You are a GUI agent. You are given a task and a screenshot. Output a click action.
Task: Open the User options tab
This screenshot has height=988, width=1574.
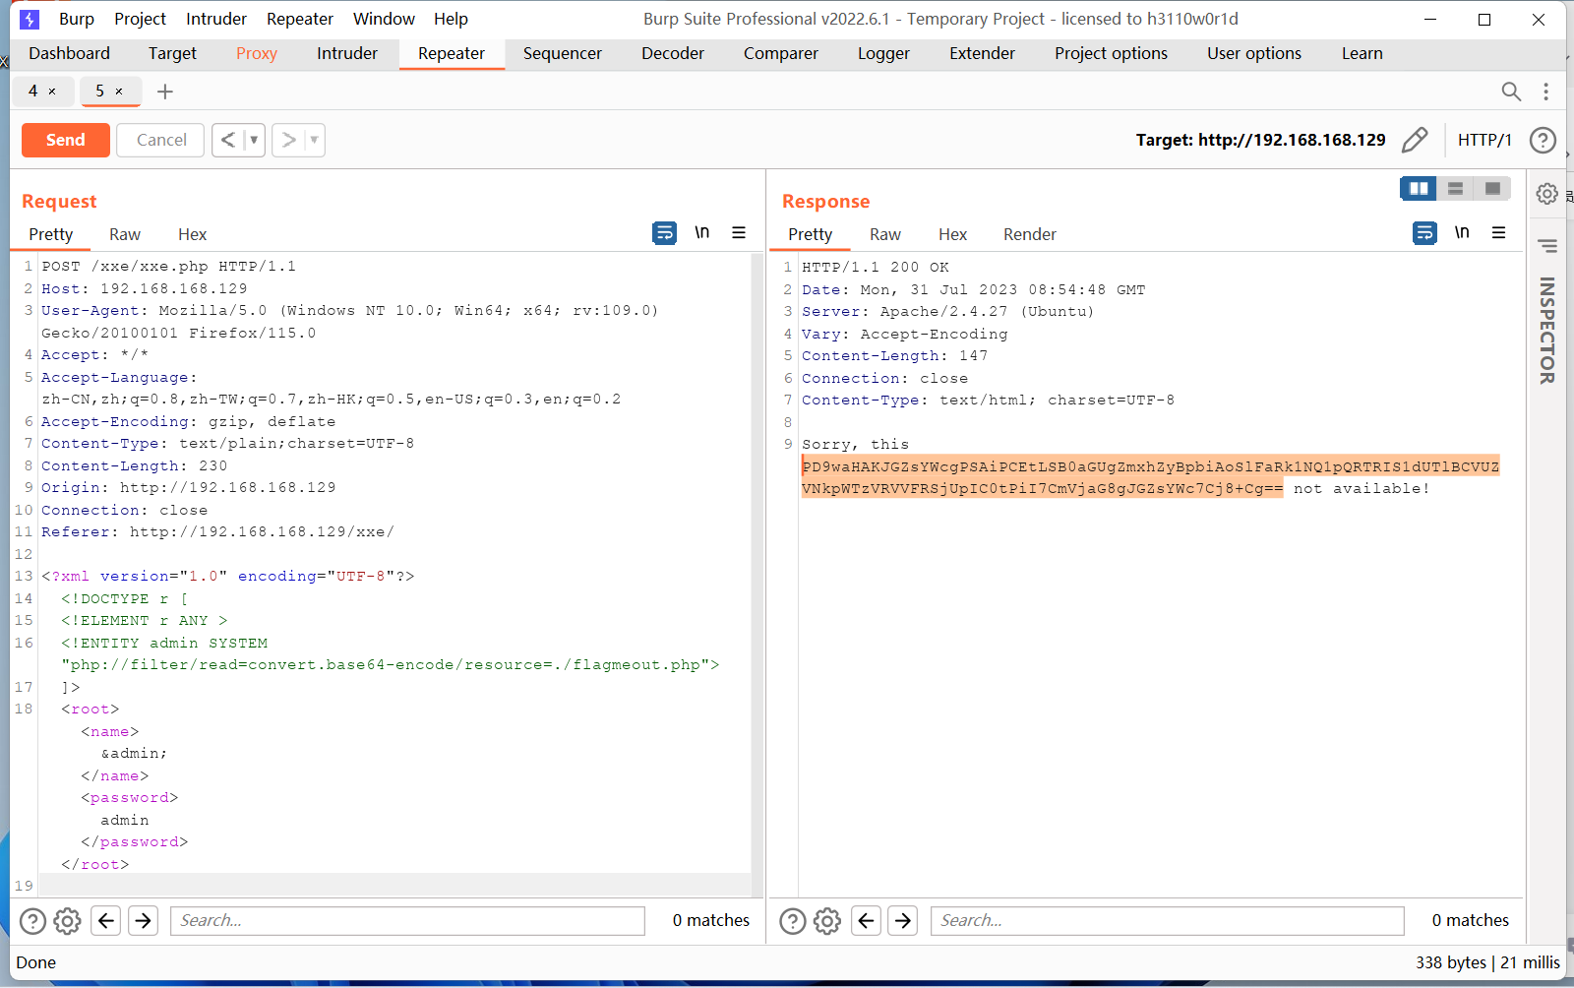click(1254, 53)
